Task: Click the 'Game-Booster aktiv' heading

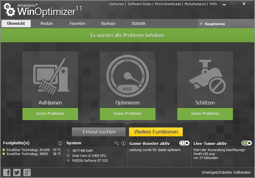Action: pos(149,143)
